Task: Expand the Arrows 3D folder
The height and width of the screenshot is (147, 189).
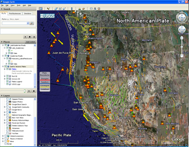Action: tap(5, 79)
